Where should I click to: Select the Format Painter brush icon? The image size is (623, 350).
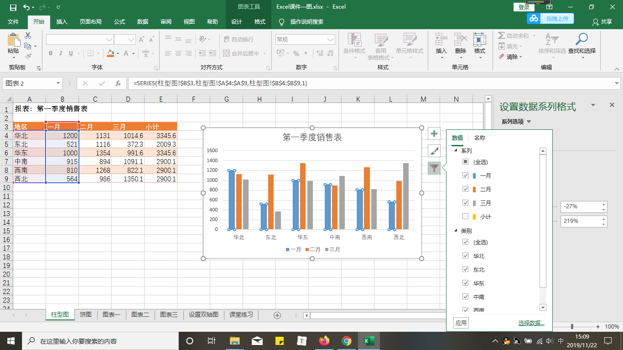pos(28,57)
